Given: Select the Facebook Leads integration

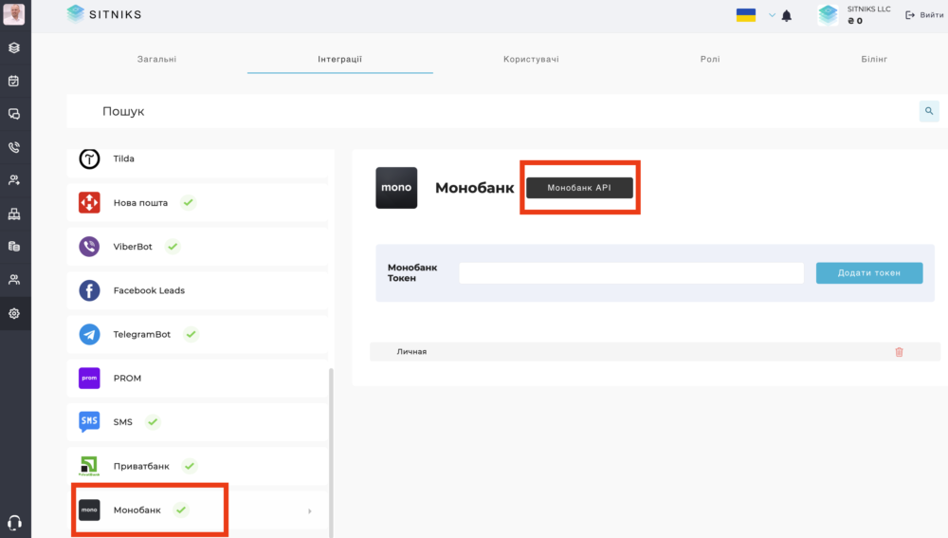Looking at the screenshot, I should pos(197,290).
